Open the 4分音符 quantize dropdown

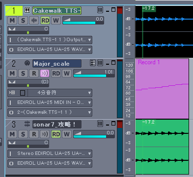(60, 93)
